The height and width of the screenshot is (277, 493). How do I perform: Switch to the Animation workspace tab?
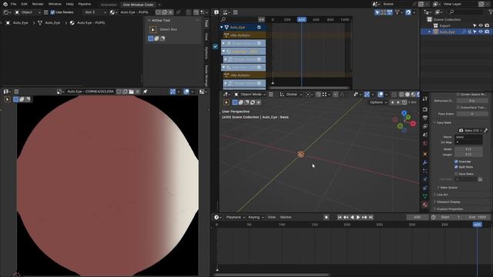click(109, 5)
